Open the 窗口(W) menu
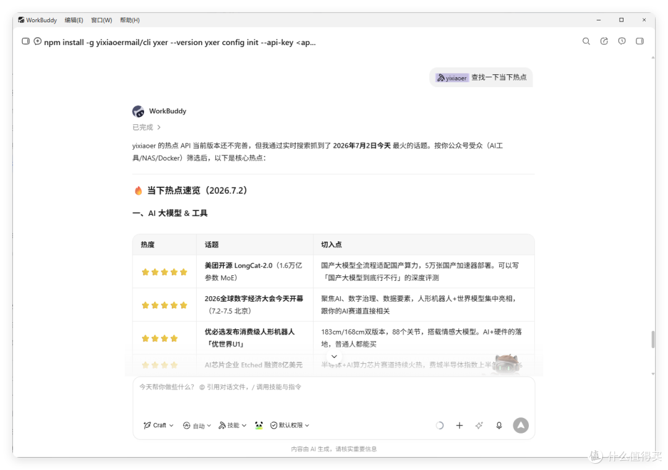 (x=101, y=20)
